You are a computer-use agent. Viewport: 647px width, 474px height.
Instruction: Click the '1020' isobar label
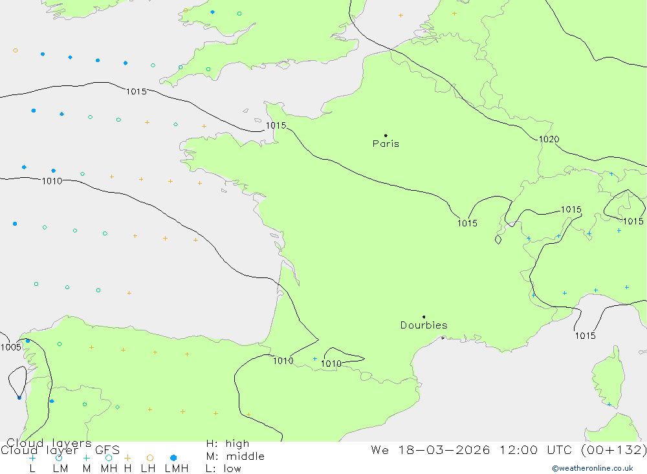click(x=549, y=140)
